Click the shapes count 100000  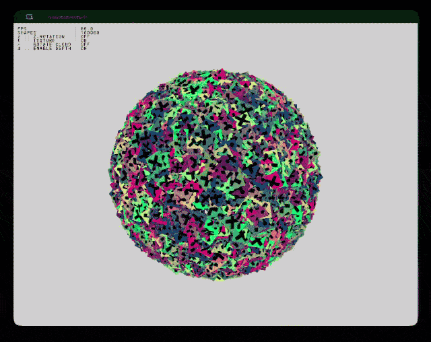point(90,33)
